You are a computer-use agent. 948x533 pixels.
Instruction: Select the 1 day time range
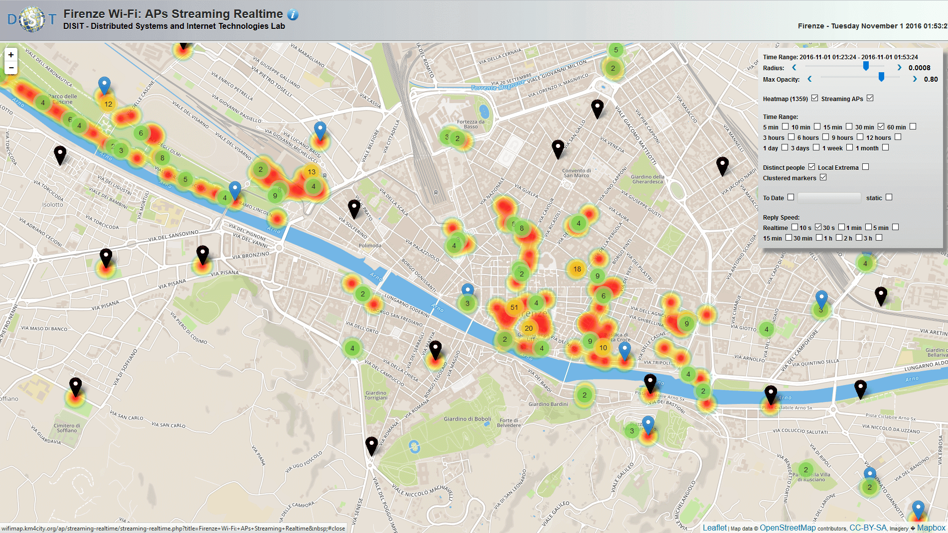pos(784,148)
